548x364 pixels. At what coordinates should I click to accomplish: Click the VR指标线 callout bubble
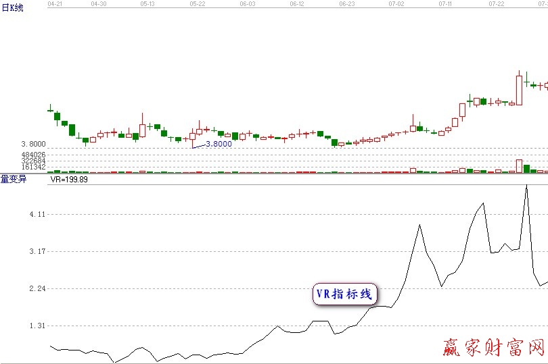point(344,294)
